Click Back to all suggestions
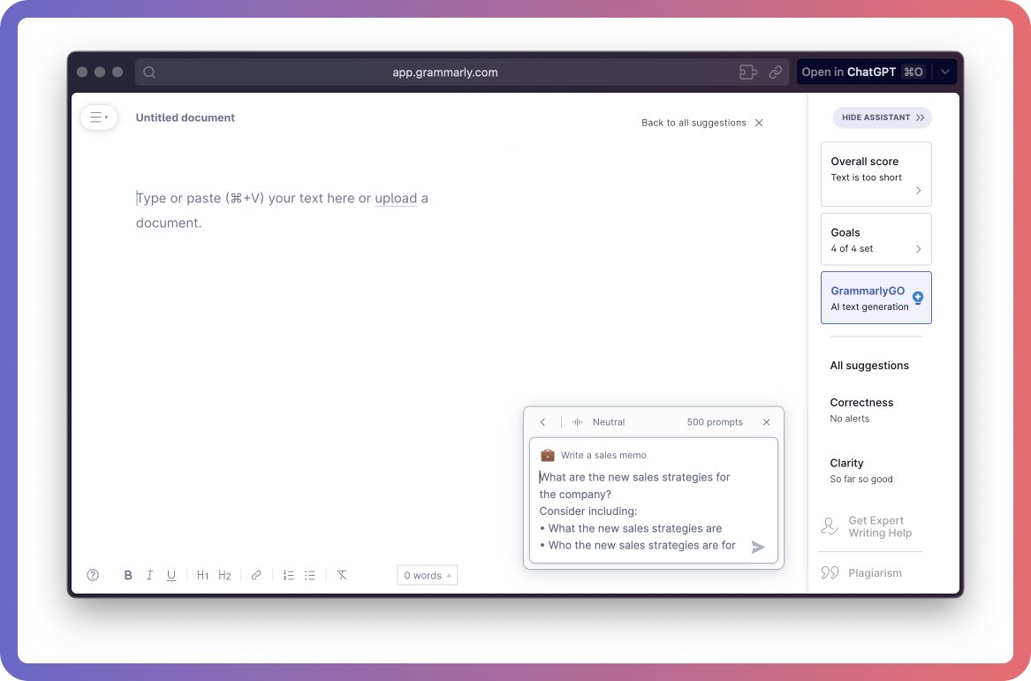Image resolution: width=1031 pixels, height=681 pixels. [x=694, y=123]
